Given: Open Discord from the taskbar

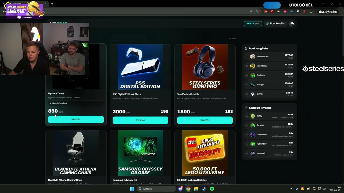Looking at the screenshot, I should click(181, 189).
